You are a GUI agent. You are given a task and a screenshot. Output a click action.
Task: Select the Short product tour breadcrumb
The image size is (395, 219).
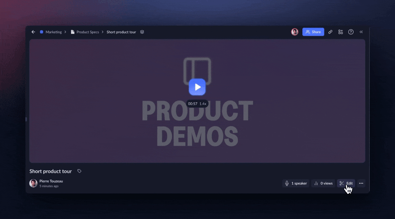(121, 32)
